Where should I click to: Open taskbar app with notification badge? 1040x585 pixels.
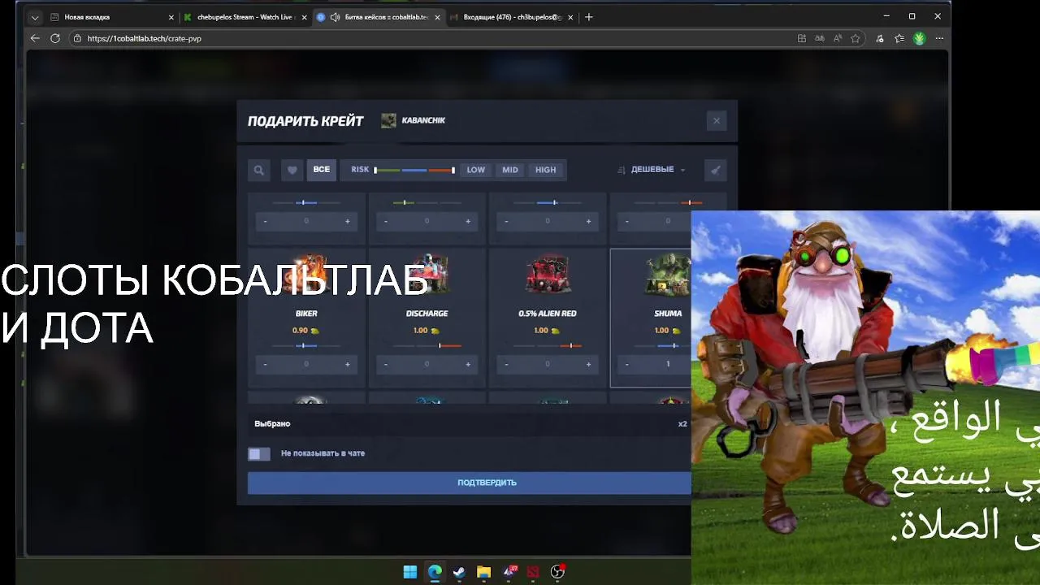509,572
